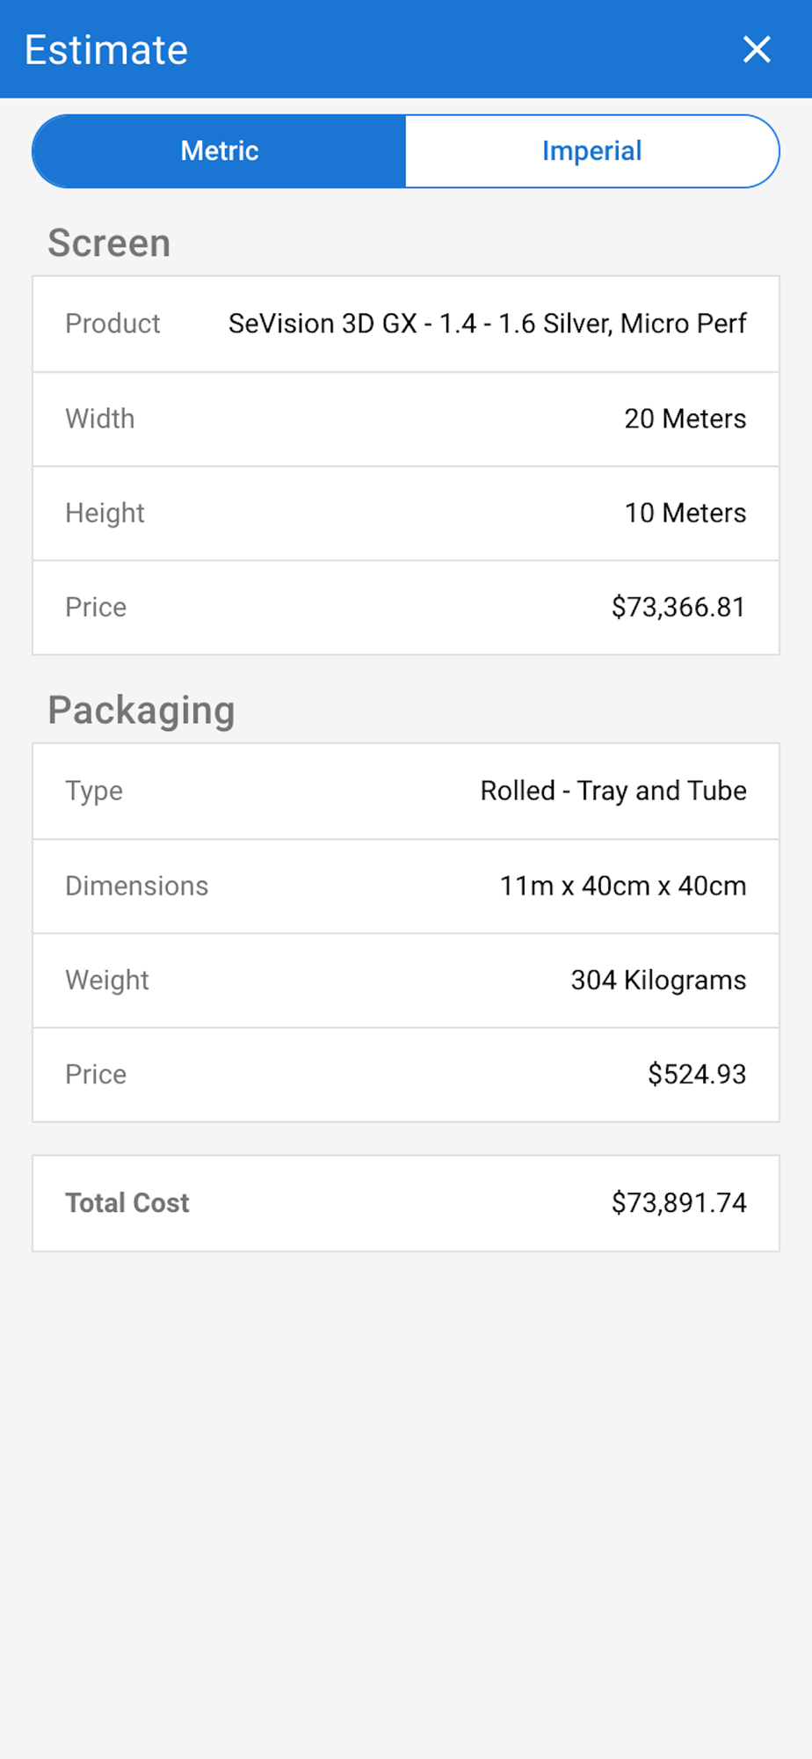Tap the 10 Meters height value
The width and height of the screenshot is (812, 1759).
pos(685,513)
